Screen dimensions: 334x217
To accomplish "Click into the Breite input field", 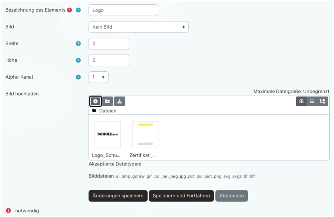I will click(108, 43).
